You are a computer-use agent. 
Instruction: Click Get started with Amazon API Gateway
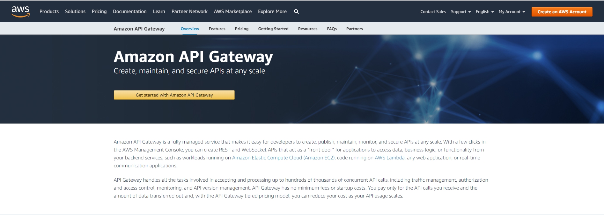(x=174, y=95)
